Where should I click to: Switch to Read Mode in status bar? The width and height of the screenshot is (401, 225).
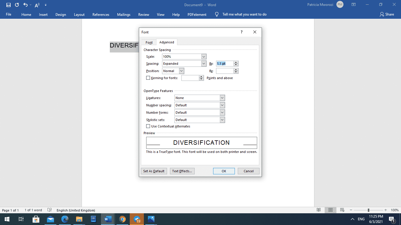click(x=319, y=210)
